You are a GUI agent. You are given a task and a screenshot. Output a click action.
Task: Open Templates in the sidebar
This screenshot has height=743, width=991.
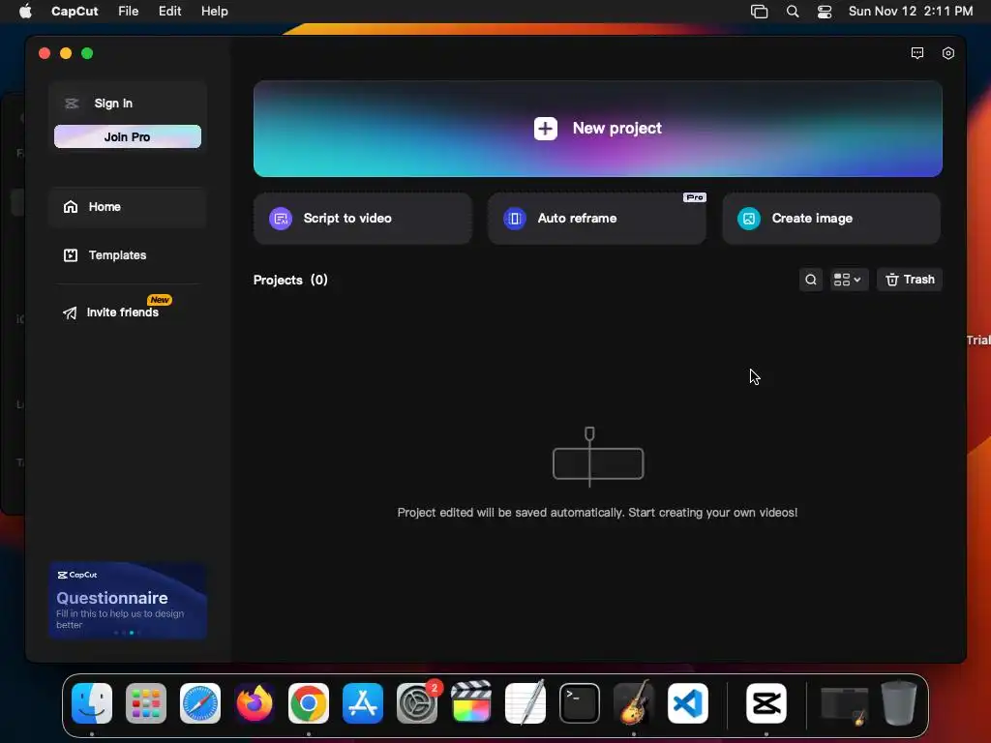[x=128, y=255]
